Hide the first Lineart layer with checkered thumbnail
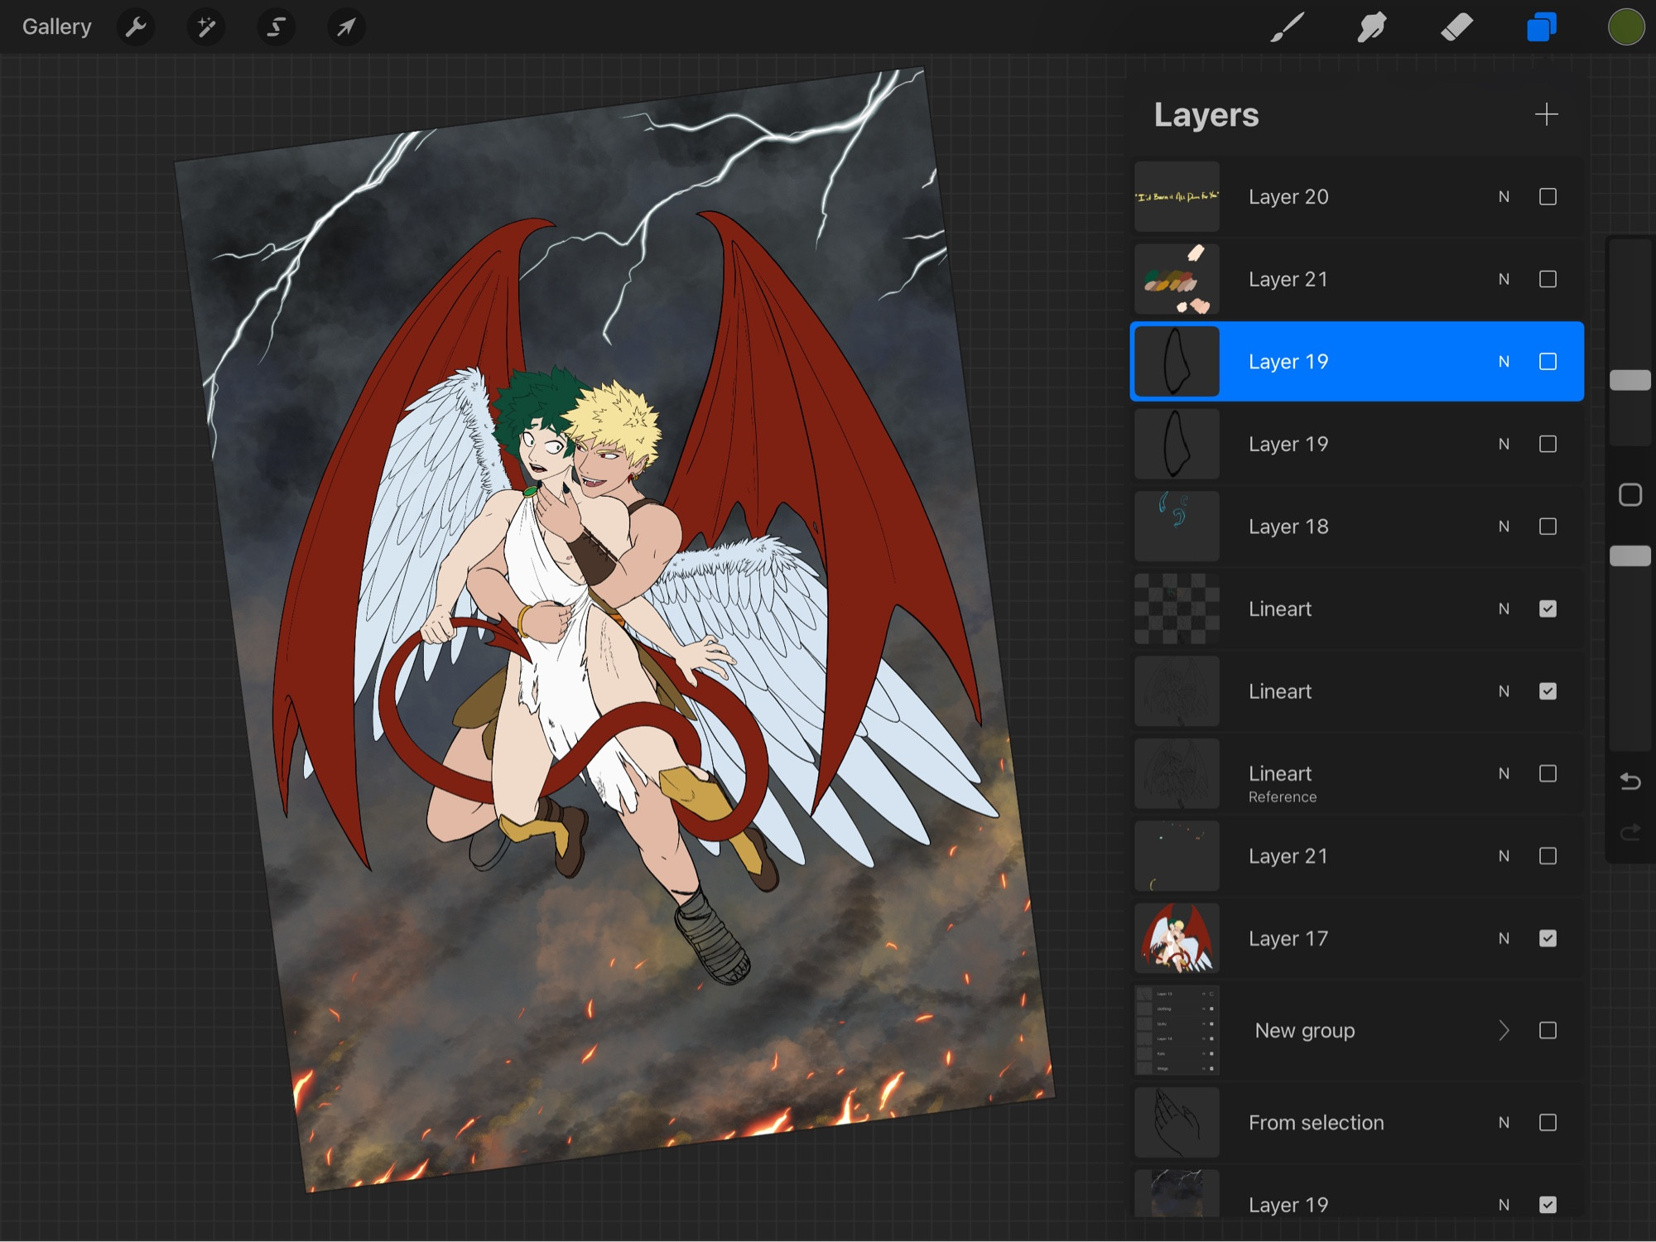The width and height of the screenshot is (1656, 1242). pos(1548,609)
